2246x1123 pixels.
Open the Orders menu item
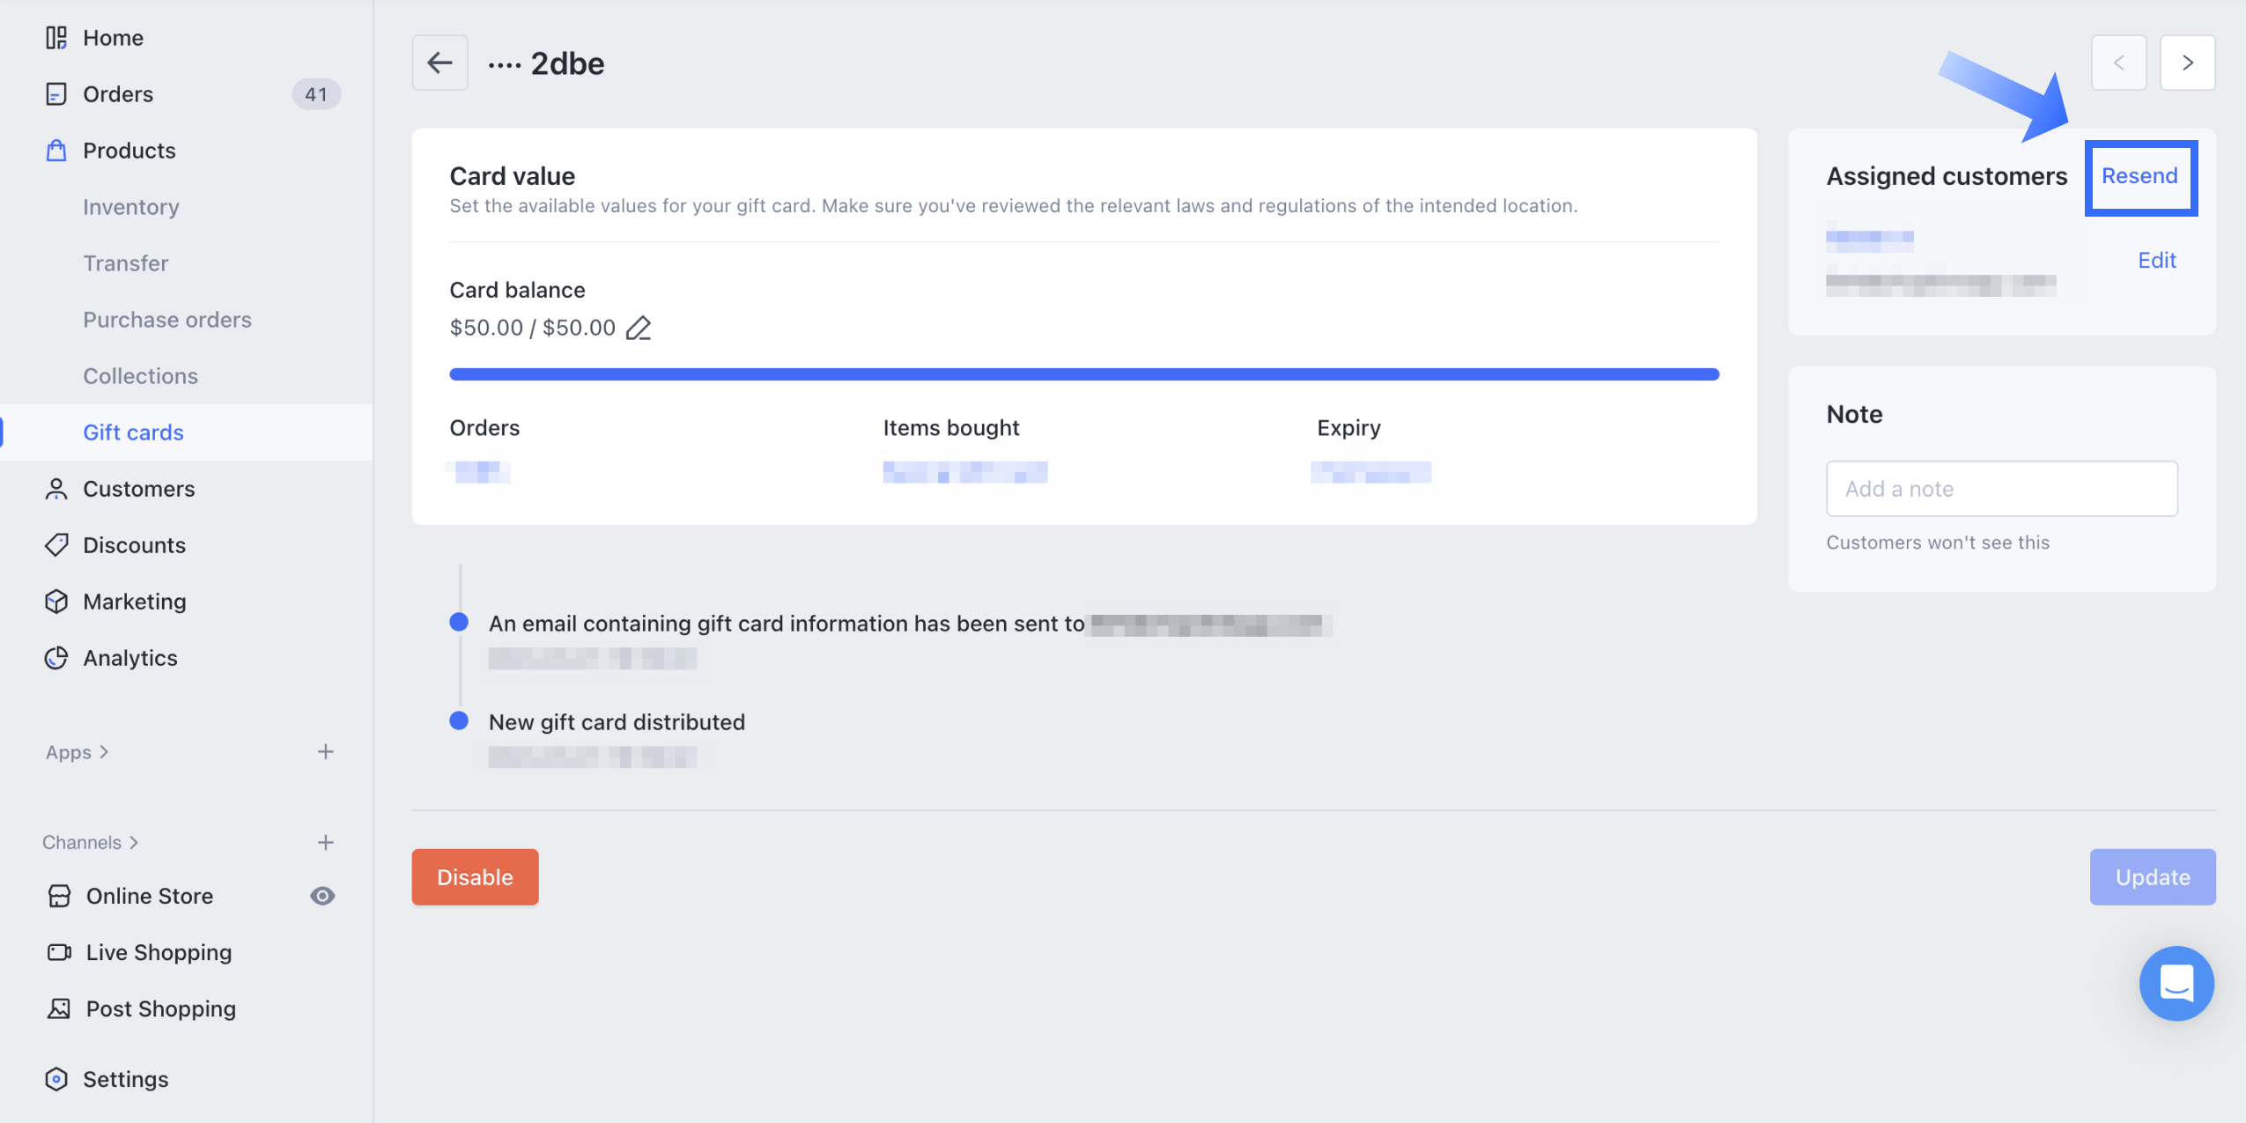[118, 94]
